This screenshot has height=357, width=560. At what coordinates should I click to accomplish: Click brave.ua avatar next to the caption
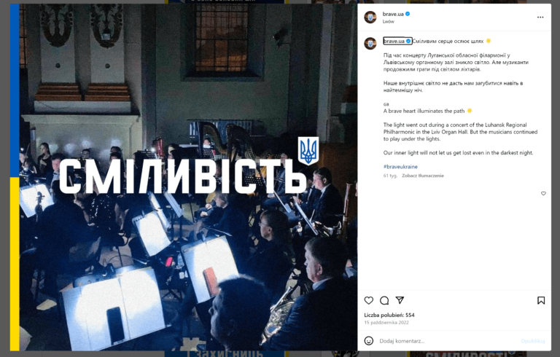pyautogui.click(x=370, y=44)
